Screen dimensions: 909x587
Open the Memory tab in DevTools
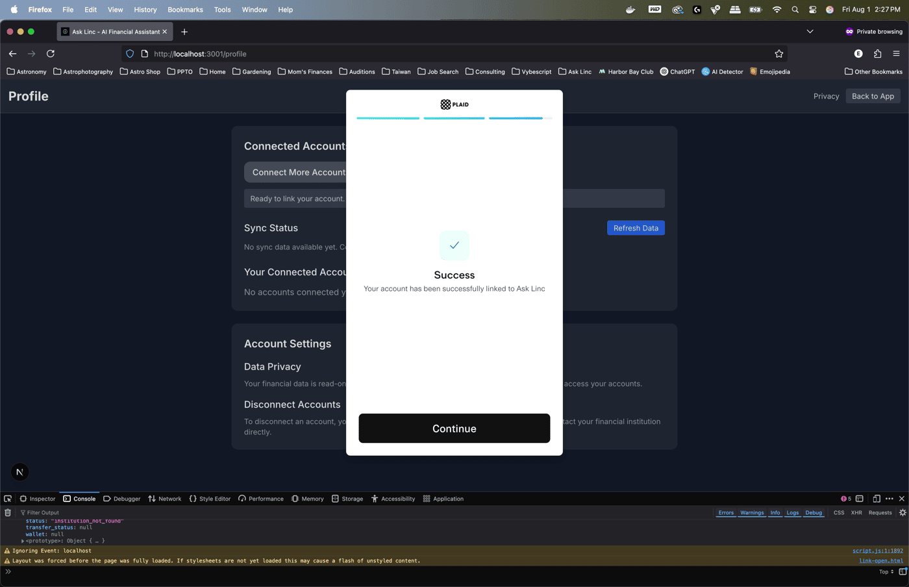click(x=308, y=499)
